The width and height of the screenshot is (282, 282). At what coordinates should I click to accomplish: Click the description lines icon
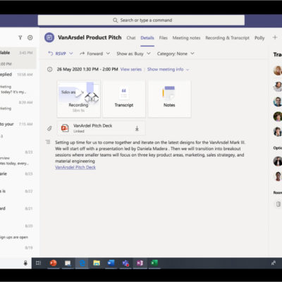point(48,142)
